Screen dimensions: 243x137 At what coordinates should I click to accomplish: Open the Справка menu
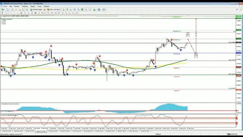pyautogui.click(x=46, y=6)
